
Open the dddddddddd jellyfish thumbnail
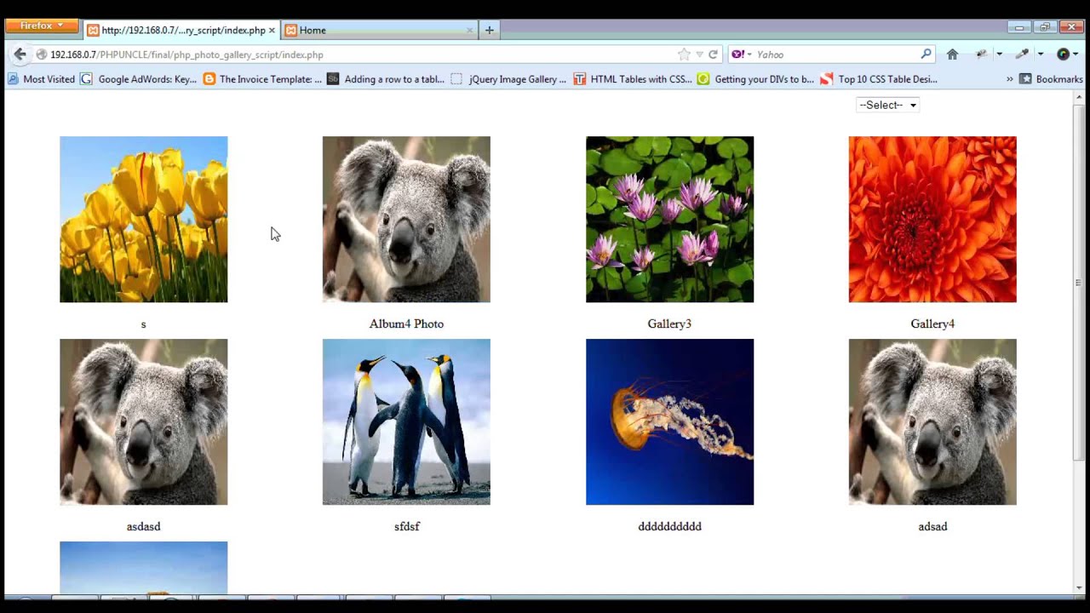coord(669,421)
